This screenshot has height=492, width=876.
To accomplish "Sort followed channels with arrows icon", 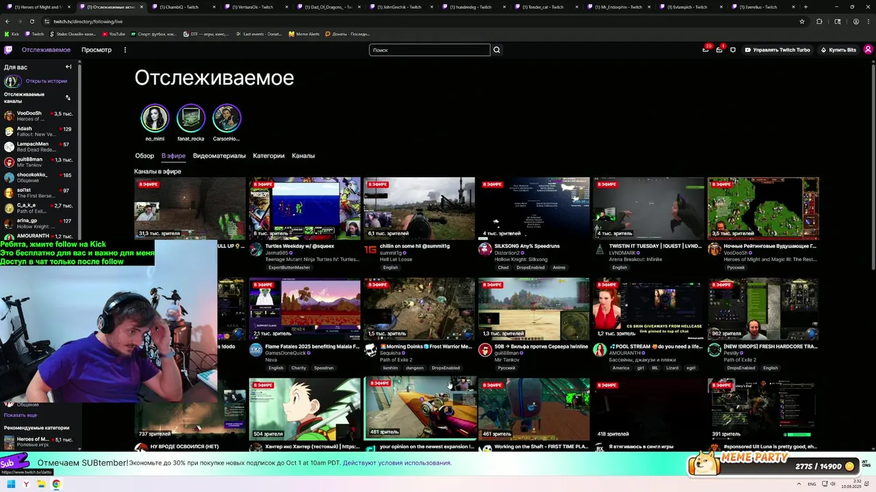I will [68, 98].
